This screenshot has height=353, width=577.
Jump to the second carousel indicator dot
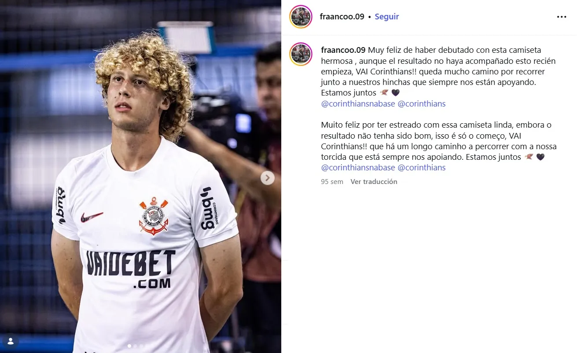pyautogui.click(x=135, y=346)
